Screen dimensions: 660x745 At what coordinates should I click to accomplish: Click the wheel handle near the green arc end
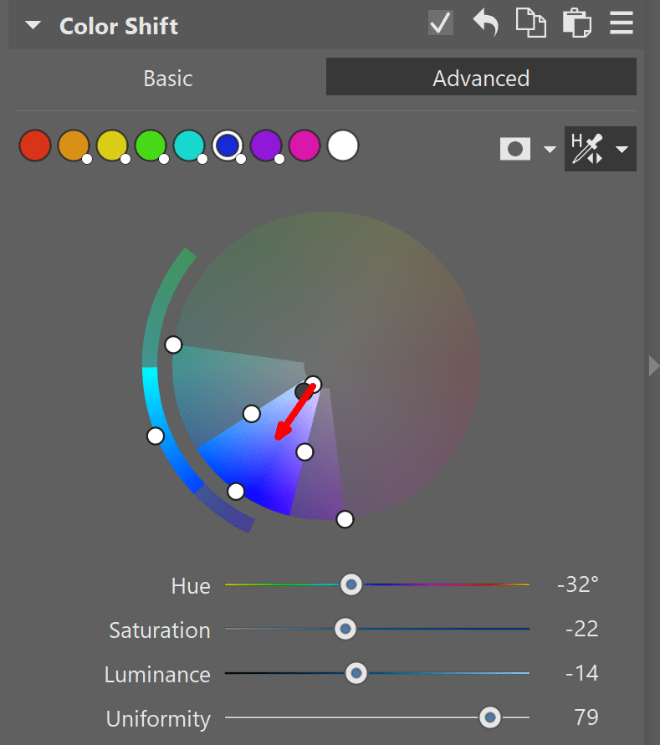pyautogui.click(x=173, y=344)
